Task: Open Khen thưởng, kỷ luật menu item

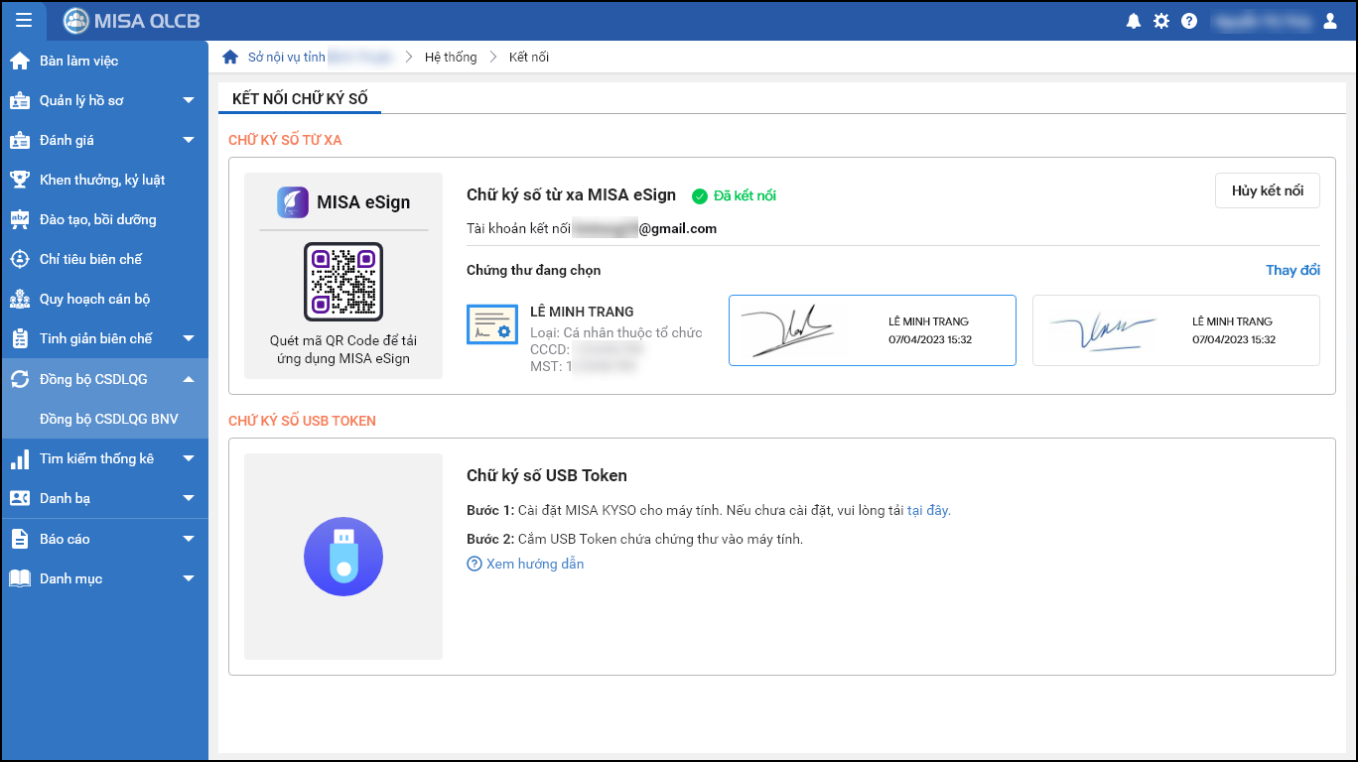Action: pos(104,180)
